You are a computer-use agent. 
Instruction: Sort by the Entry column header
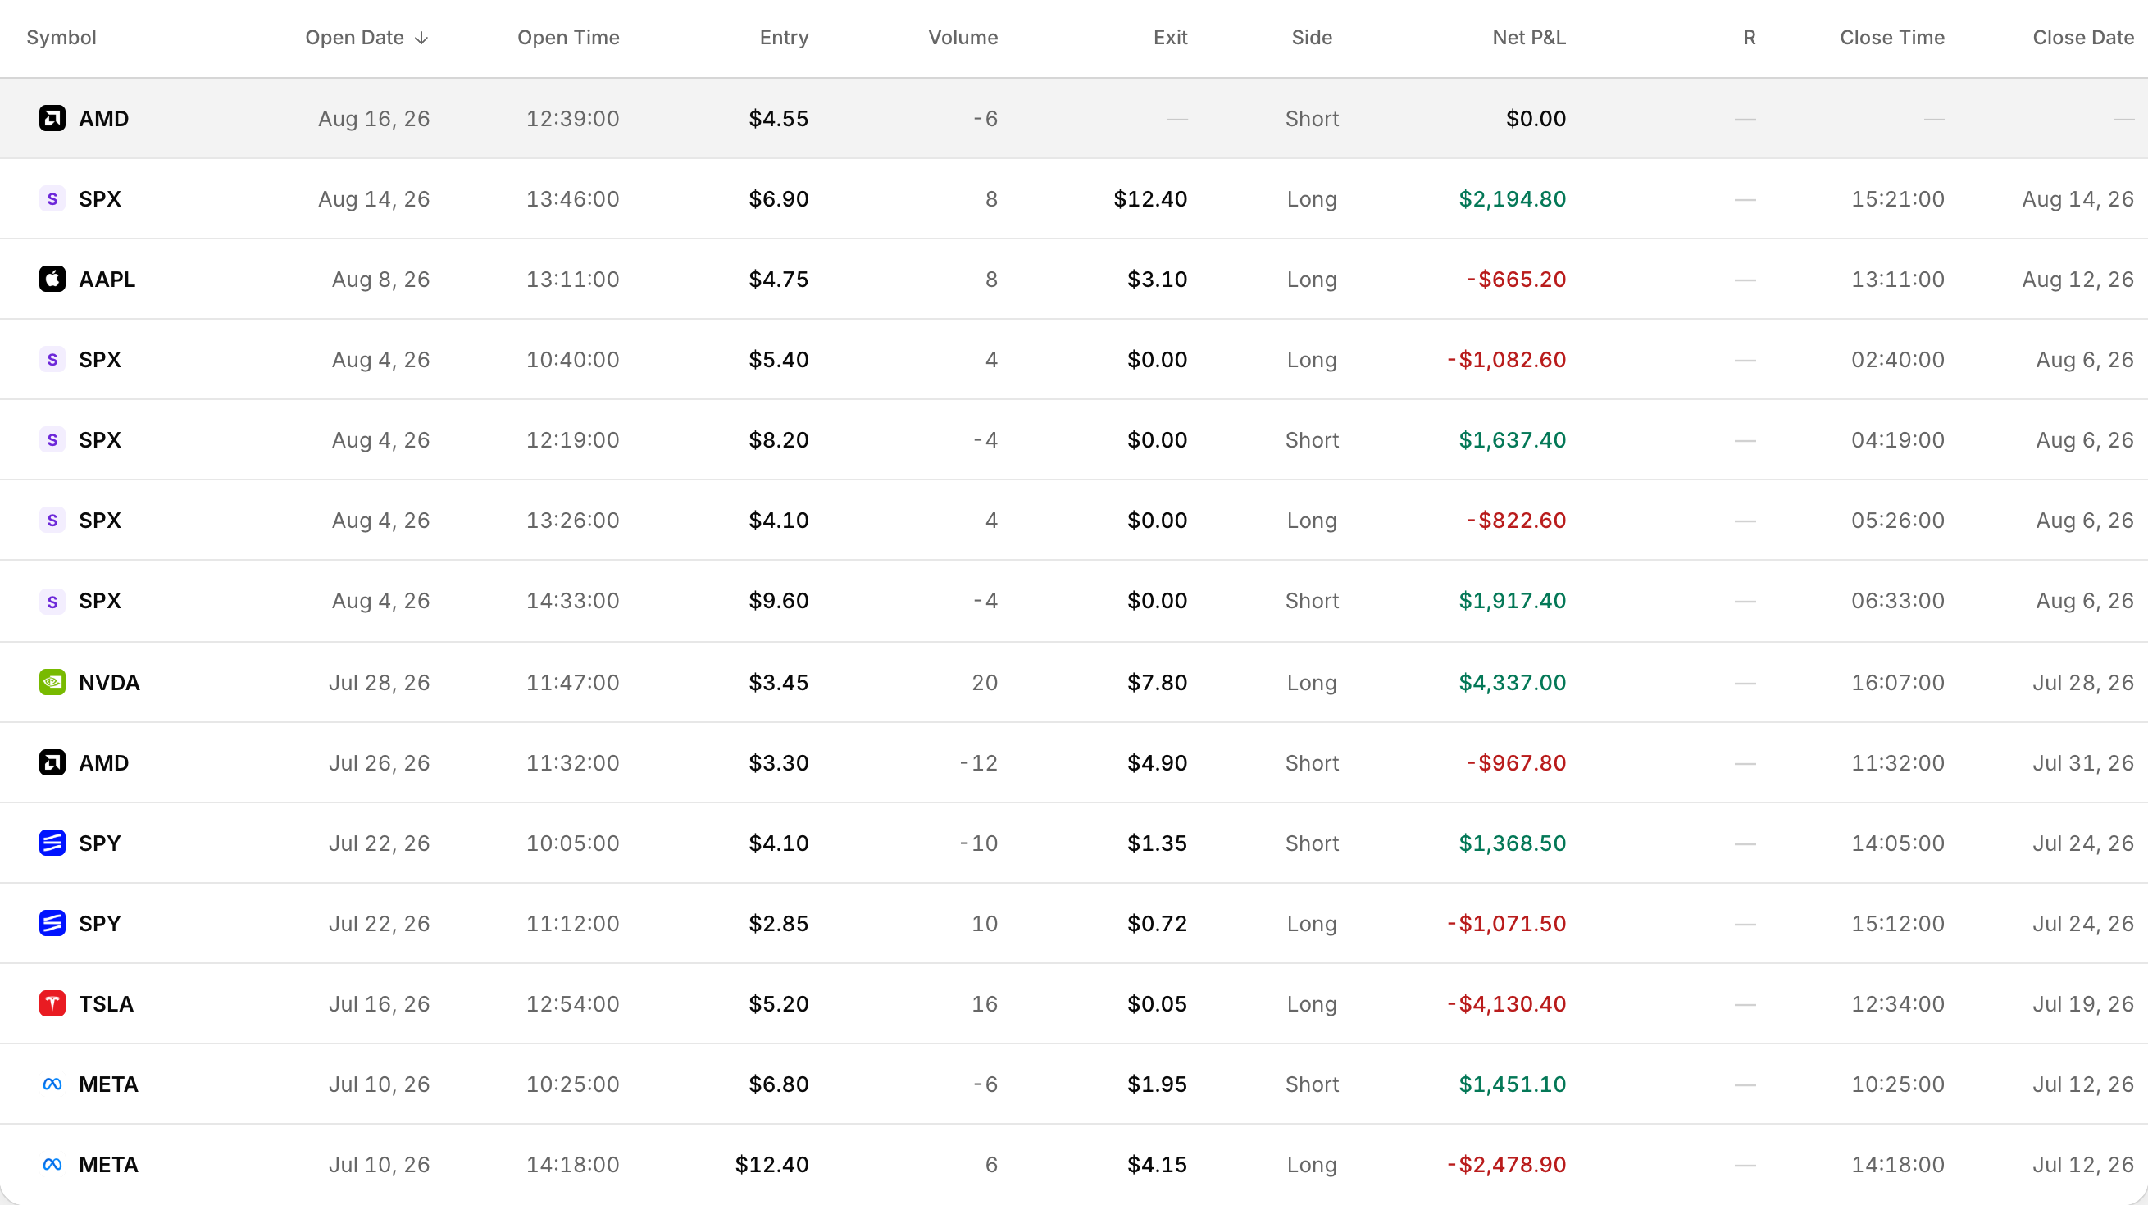pyautogui.click(x=785, y=38)
